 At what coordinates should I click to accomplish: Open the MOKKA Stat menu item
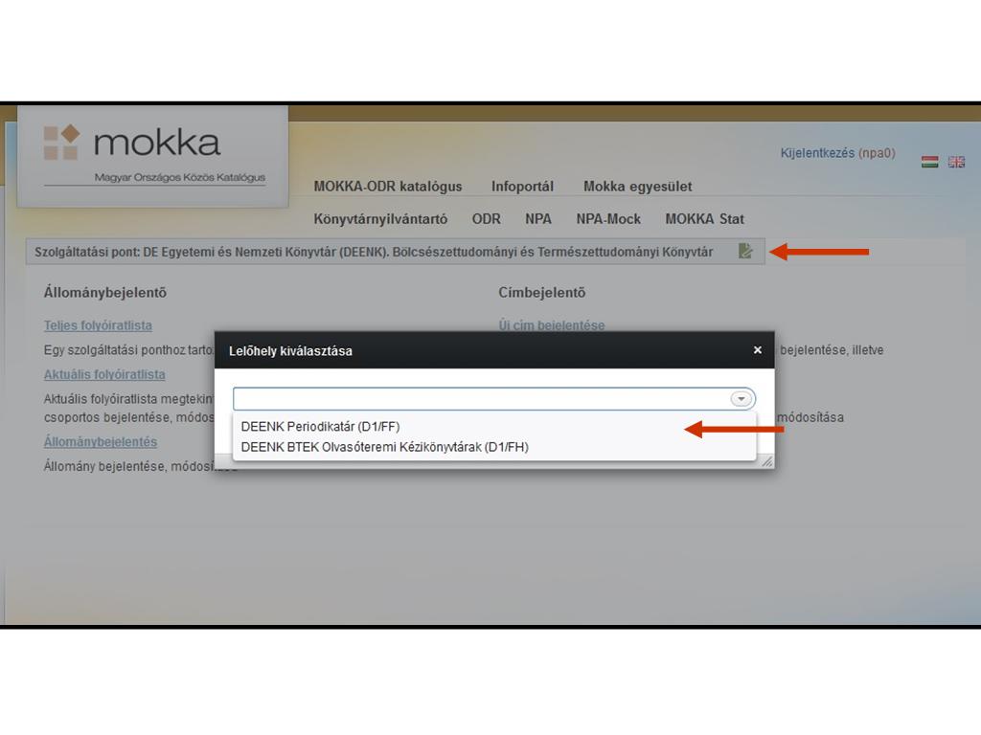pyautogui.click(x=704, y=219)
